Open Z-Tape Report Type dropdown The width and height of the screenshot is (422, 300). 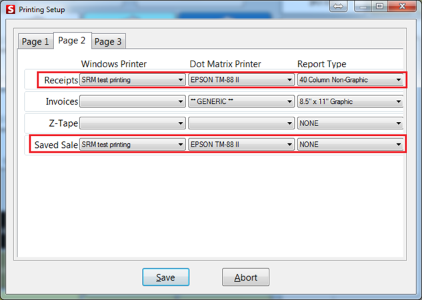[351, 123]
